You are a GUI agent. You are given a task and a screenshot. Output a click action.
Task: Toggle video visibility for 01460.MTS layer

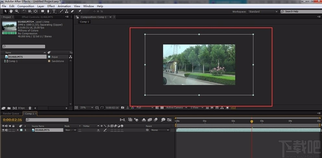tap(3, 130)
